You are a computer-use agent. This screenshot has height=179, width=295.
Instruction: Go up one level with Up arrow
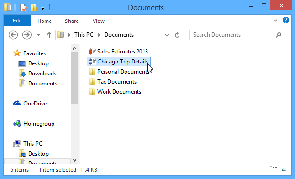(x=49, y=35)
